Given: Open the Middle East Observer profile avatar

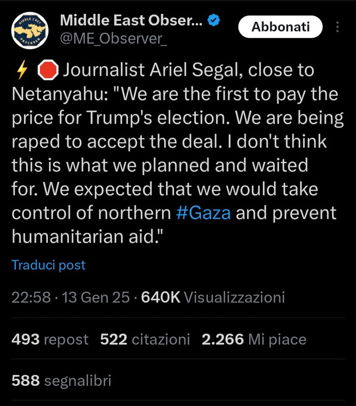Looking at the screenshot, I should click(x=31, y=29).
